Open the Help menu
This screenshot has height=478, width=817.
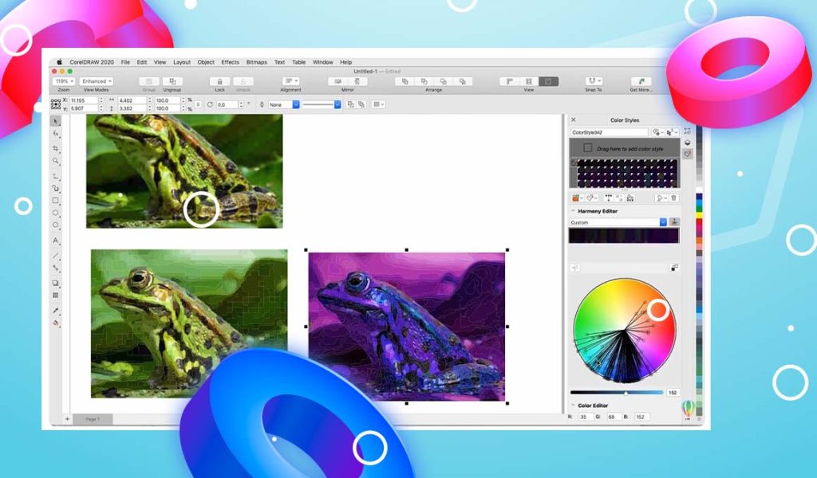click(x=346, y=62)
